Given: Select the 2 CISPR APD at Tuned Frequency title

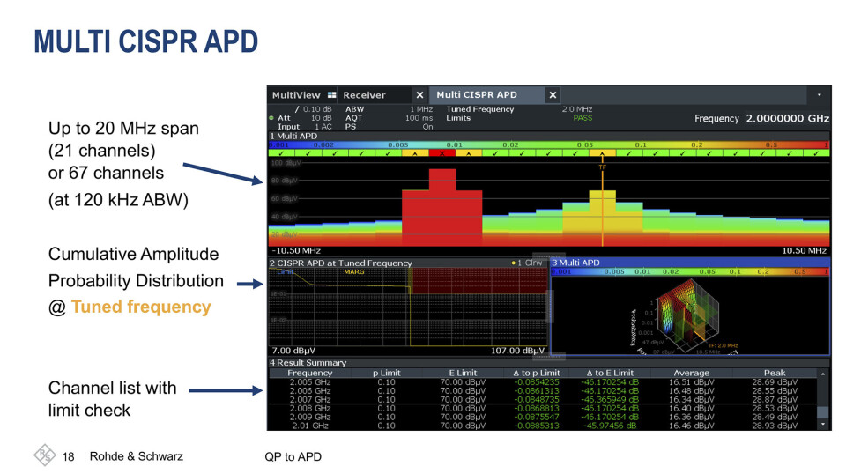Looking at the screenshot, I should point(341,263).
